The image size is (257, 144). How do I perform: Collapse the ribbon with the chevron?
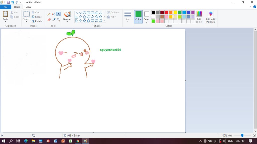click(x=250, y=7)
